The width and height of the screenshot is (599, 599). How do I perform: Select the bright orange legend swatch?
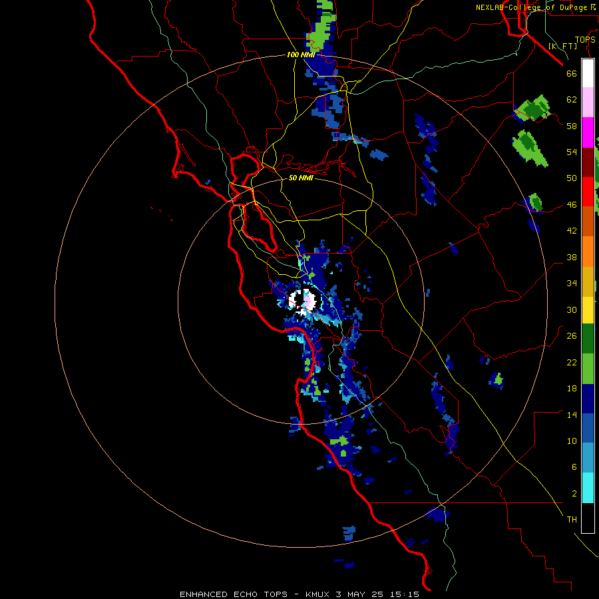588,252
